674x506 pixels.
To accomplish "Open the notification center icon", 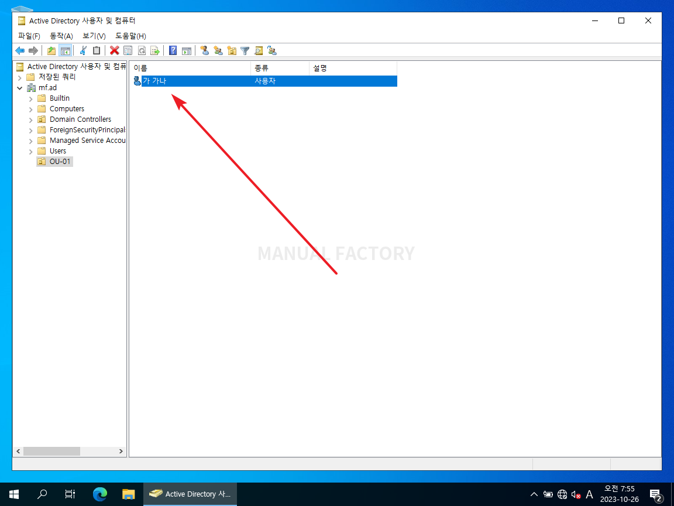I will click(x=656, y=495).
